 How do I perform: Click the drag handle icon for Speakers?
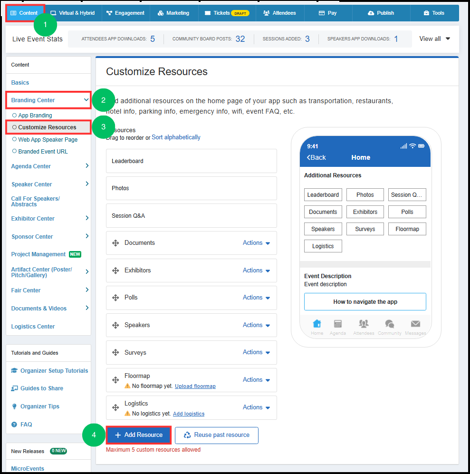point(115,325)
